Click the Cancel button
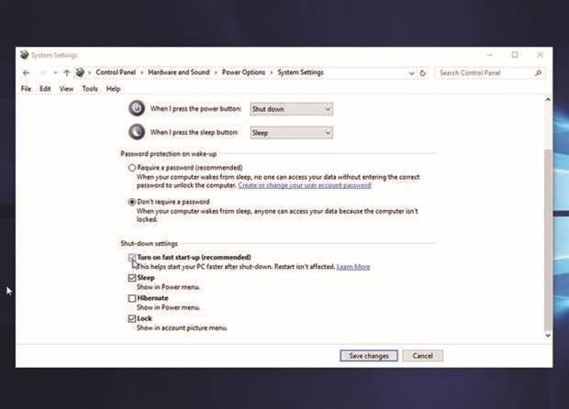This screenshot has height=409, width=569. click(x=422, y=356)
